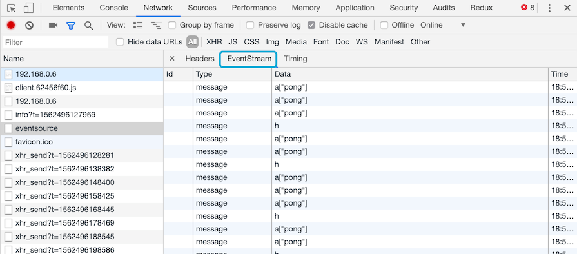Filter requests by Media
This screenshot has height=254, width=577.
click(x=296, y=42)
